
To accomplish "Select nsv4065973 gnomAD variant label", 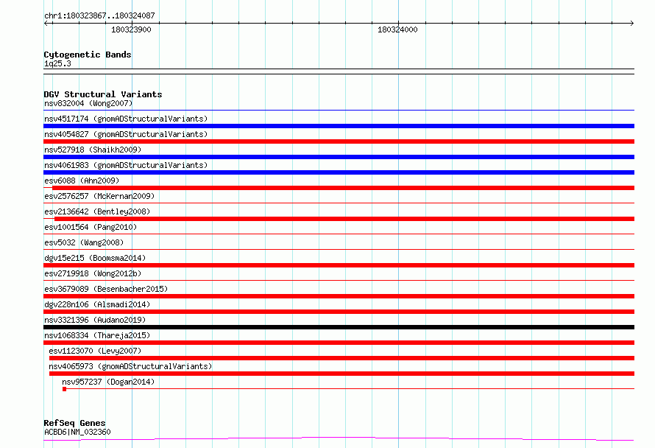I will tap(130, 366).
